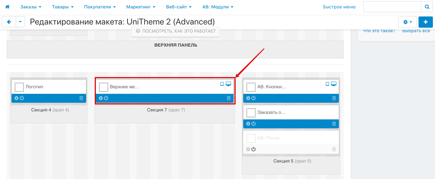Expand the gear dropdown in header
Screen dimensions: 435x179
[x=407, y=22]
